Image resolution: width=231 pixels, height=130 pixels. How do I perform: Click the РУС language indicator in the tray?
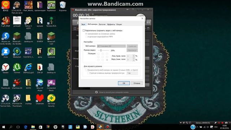point(216,127)
